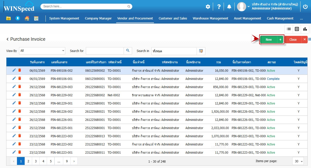Open the Customer and Sales menu
311x168 pixels.
[x=173, y=18]
